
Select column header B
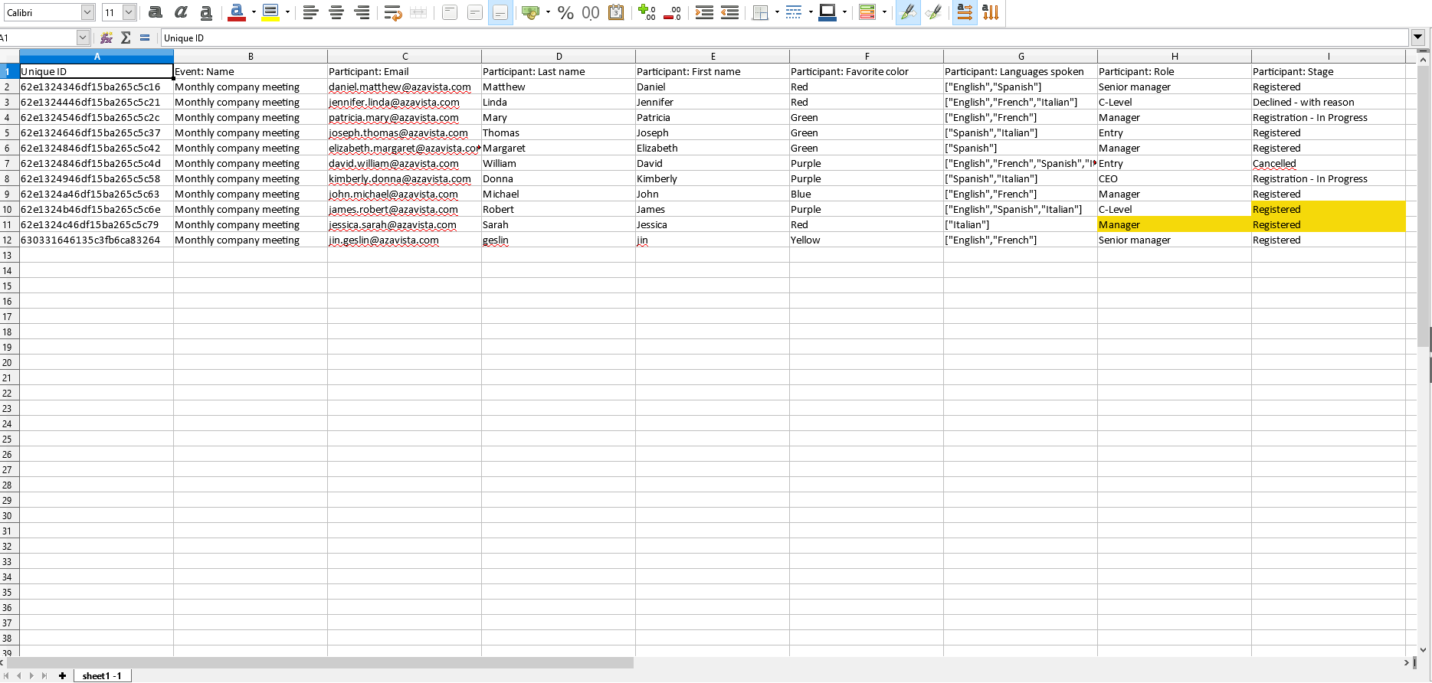click(251, 56)
